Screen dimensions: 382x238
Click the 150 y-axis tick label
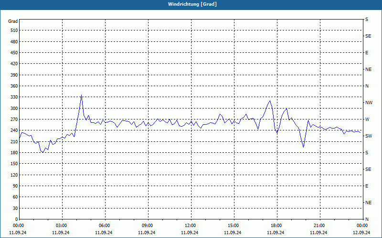[14, 164]
